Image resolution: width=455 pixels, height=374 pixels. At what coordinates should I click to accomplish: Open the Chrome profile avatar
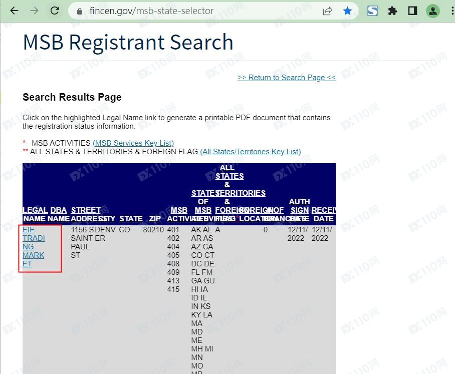pyautogui.click(x=432, y=11)
